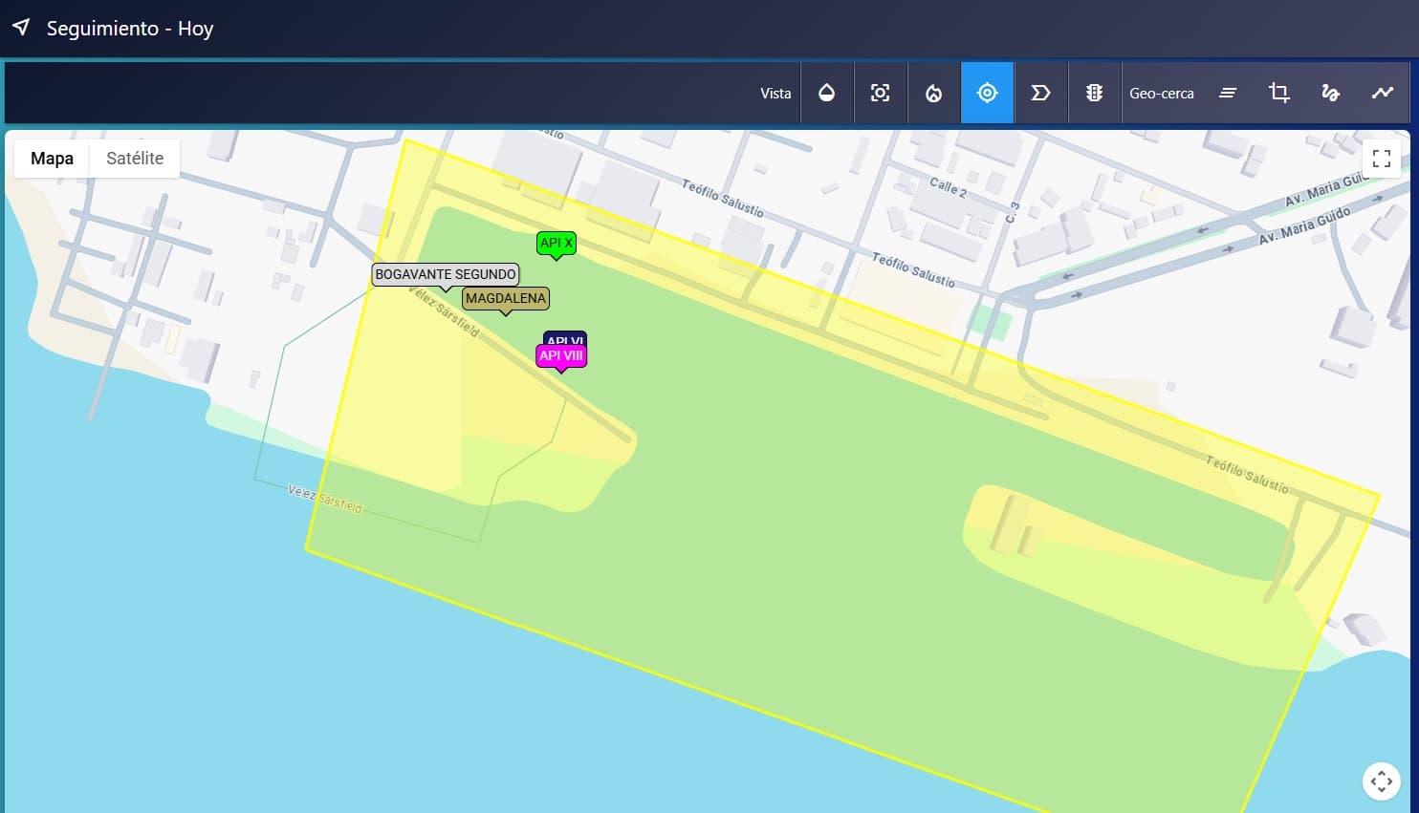Toggle the heatmap flame icon
The image size is (1419, 813).
pos(934,93)
